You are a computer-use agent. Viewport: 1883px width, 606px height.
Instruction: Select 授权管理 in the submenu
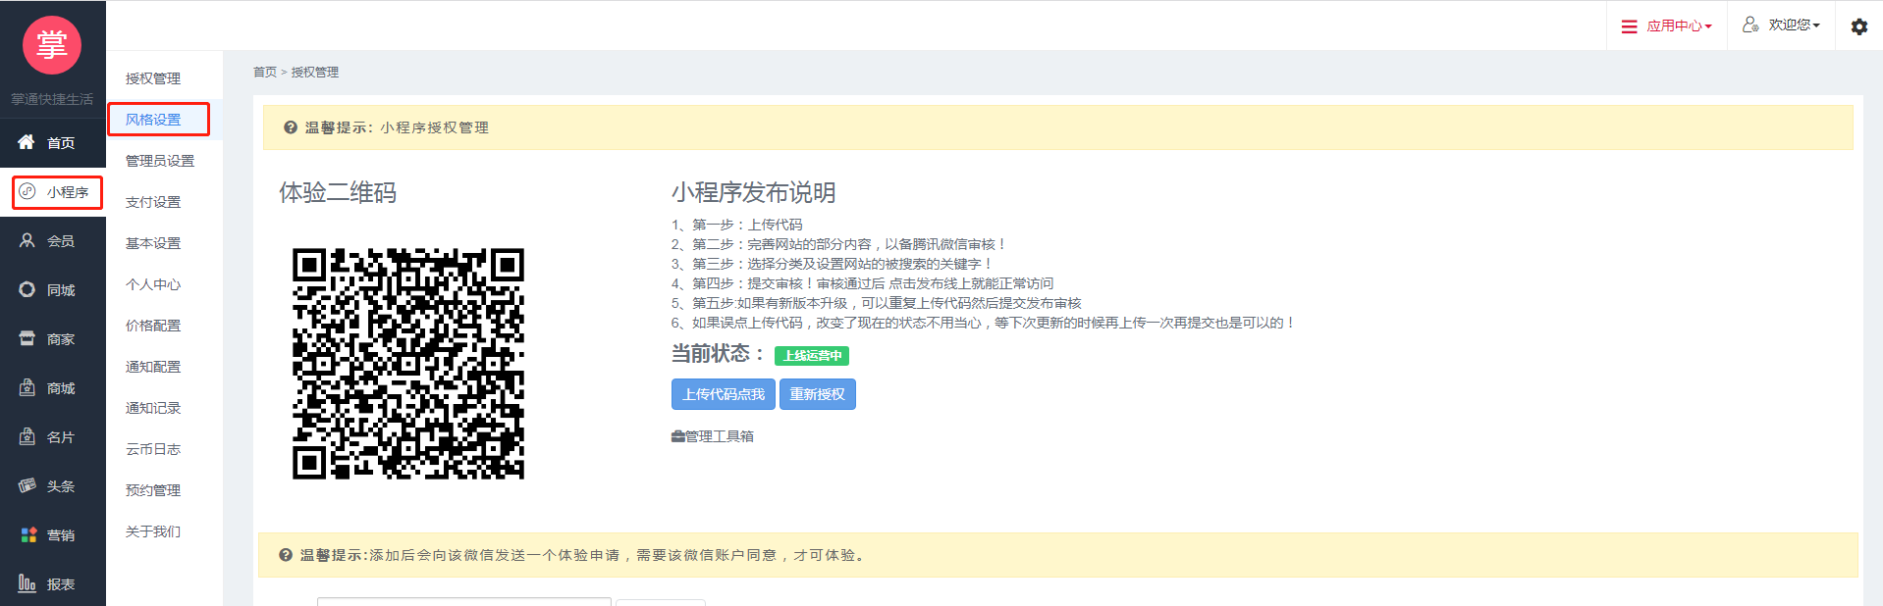(x=153, y=78)
